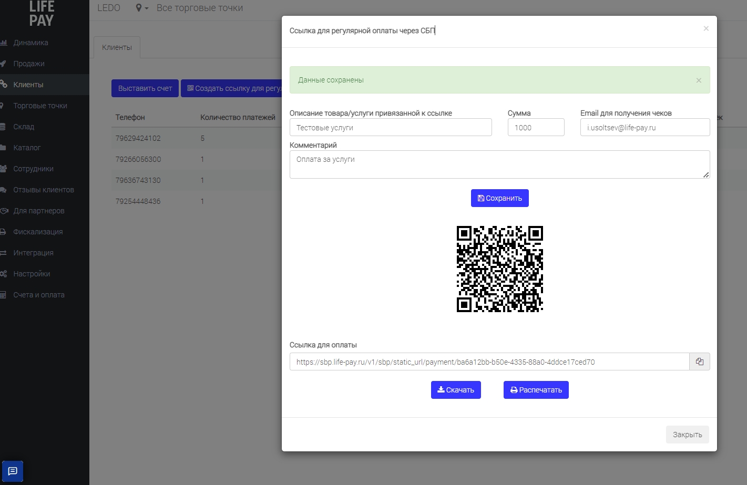
Task: Click the Сумма field with 1000
Action: (x=536, y=127)
